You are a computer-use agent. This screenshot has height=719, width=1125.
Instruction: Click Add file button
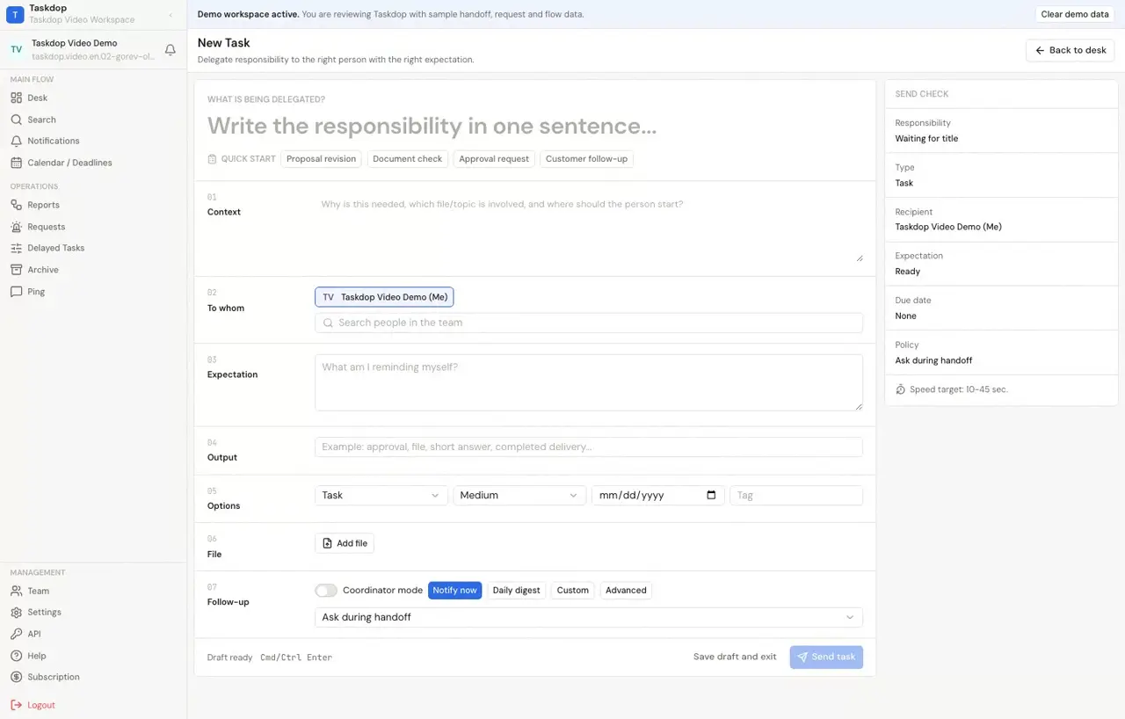coord(345,543)
